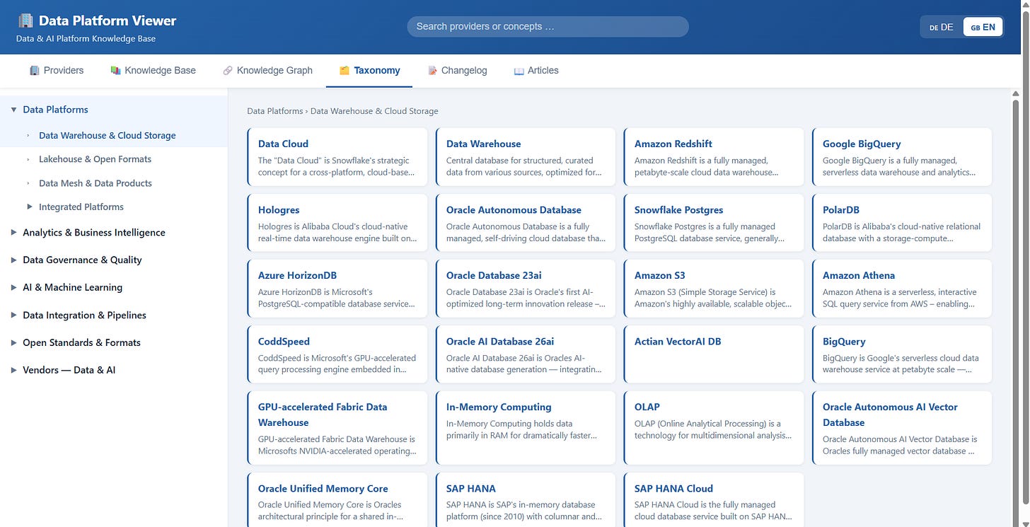Select Data Warehouse & Cloud Storage tree item

(114, 135)
